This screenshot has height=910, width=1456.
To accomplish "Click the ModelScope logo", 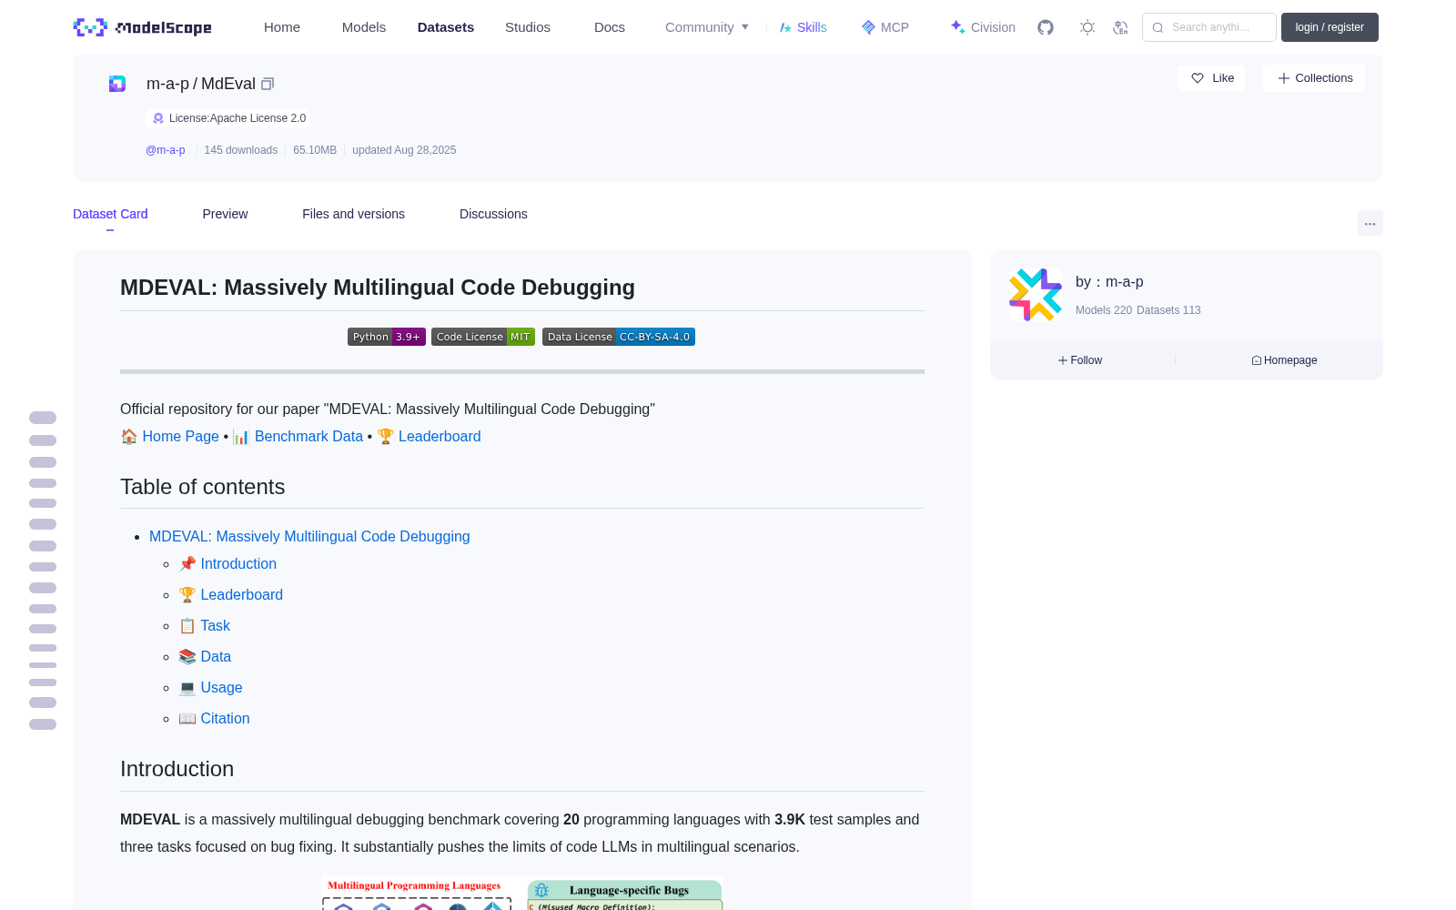I will tap(143, 27).
